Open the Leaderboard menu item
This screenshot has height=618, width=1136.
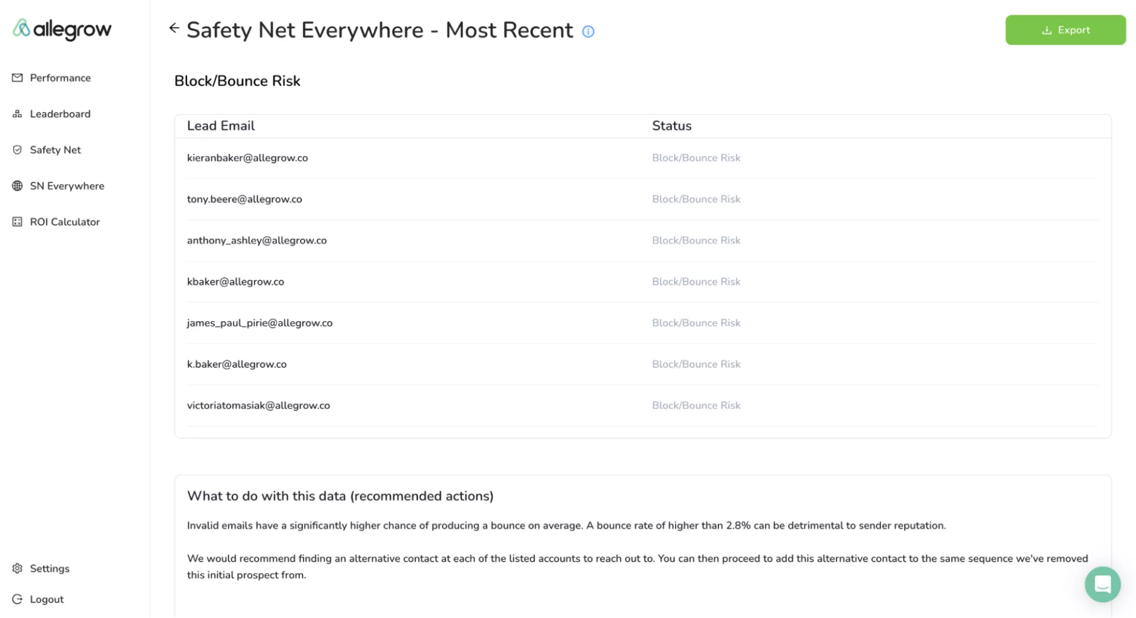pyautogui.click(x=60, y=114)
